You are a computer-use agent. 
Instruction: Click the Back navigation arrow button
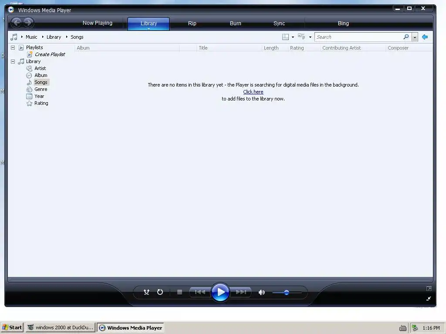click(x=17, y=23)
